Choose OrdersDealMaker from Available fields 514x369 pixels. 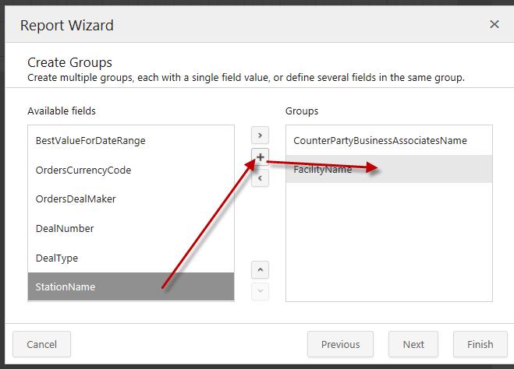[x=76, y=199]
